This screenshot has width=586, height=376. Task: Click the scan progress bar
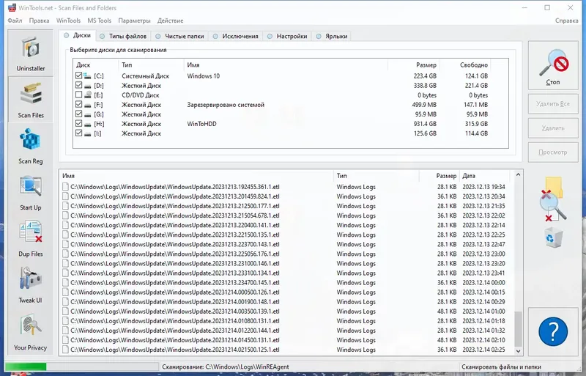coord(81,366)
